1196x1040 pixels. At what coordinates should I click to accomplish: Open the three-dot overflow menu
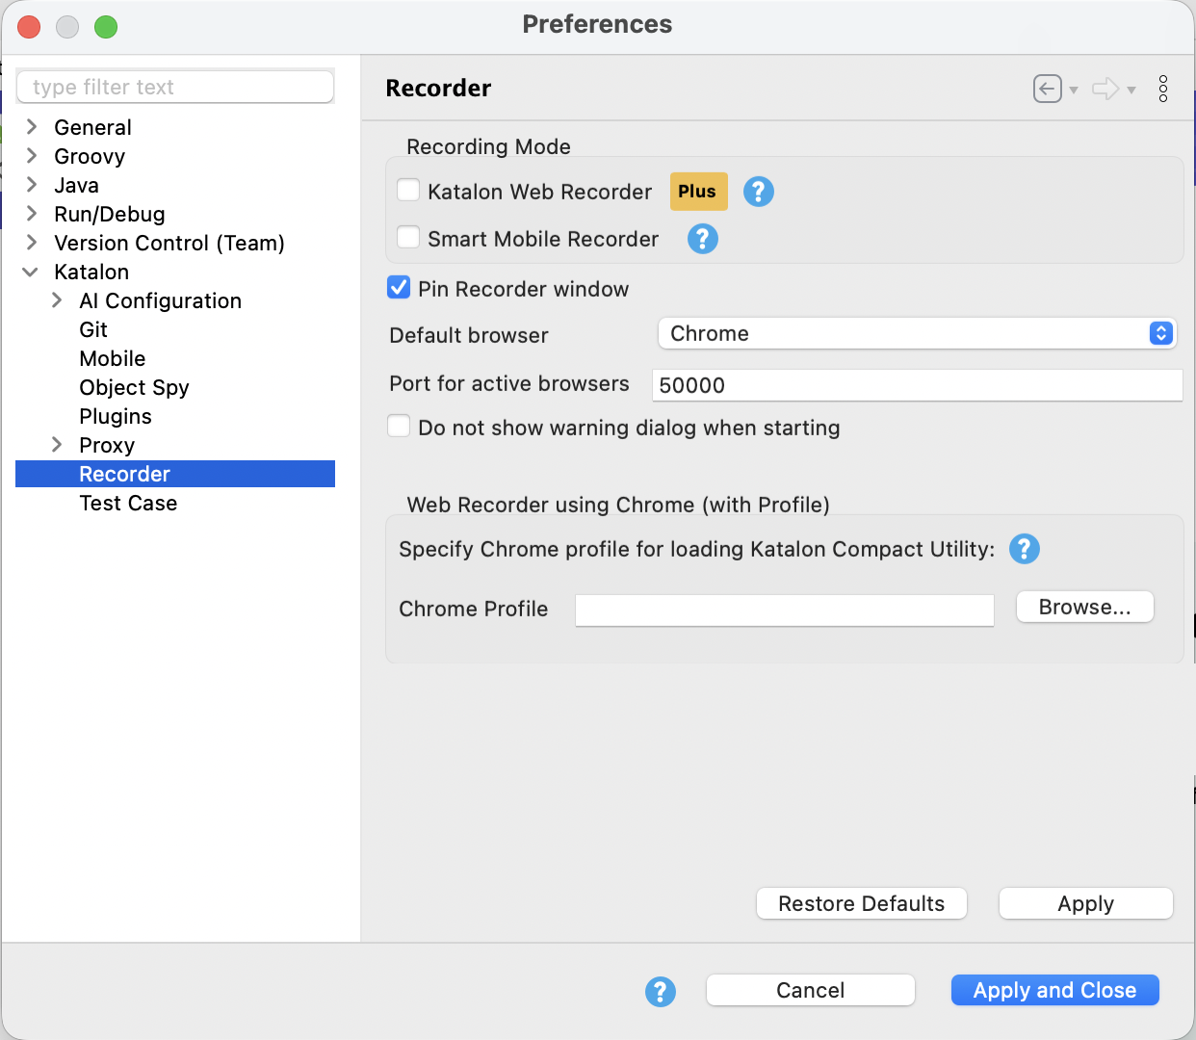[x=1163, y=88]
